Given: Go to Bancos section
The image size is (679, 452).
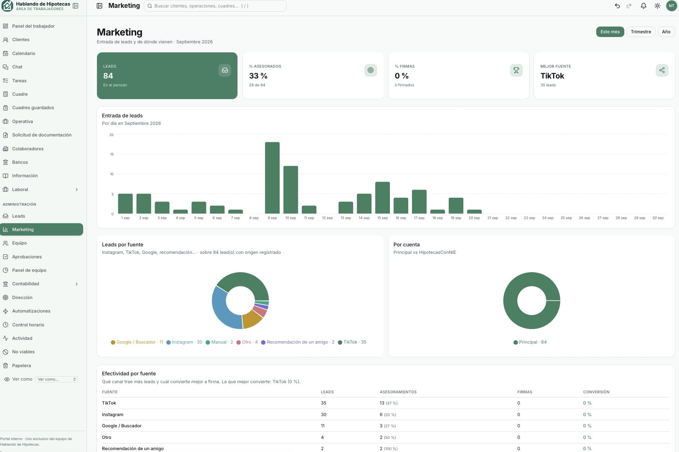Looking at the screenshot, I should (x=42, y=162).
